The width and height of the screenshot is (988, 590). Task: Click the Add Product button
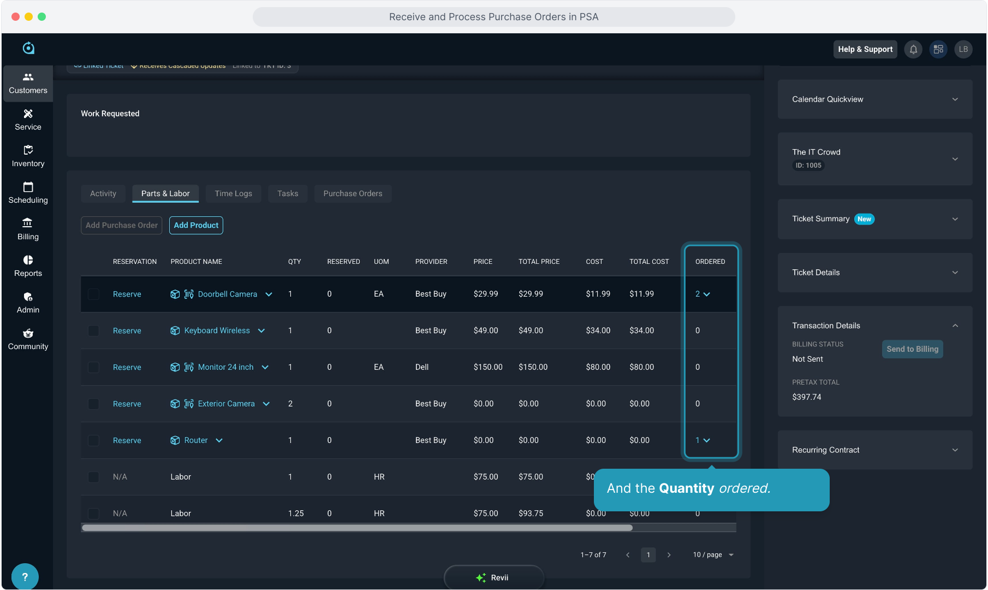[x=196, y=225]
